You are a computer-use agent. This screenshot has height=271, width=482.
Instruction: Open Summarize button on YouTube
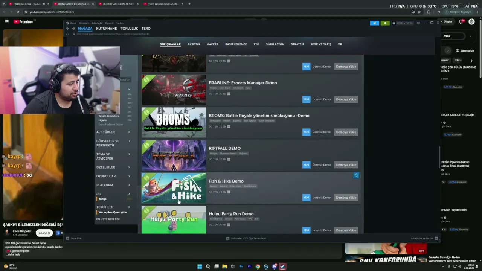(465, 50)
